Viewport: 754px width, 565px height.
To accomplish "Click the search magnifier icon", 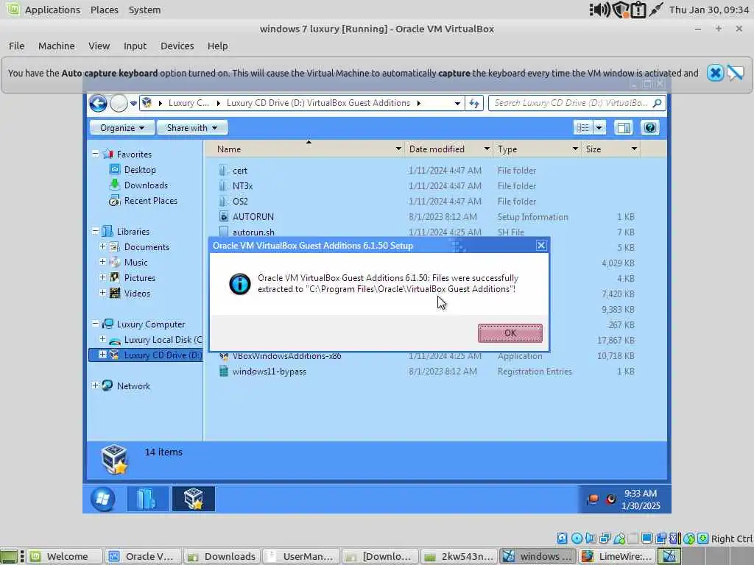I will (658, 103).
